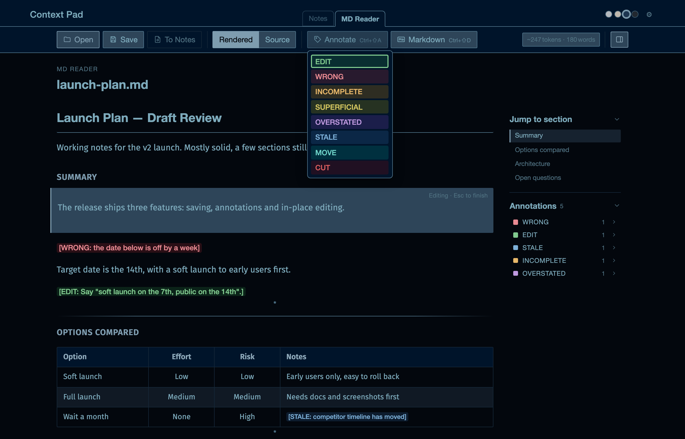The width and height of the screenshot is (685, 439).
Task: Select the MD Reader tab
Action: coord(360,19)
